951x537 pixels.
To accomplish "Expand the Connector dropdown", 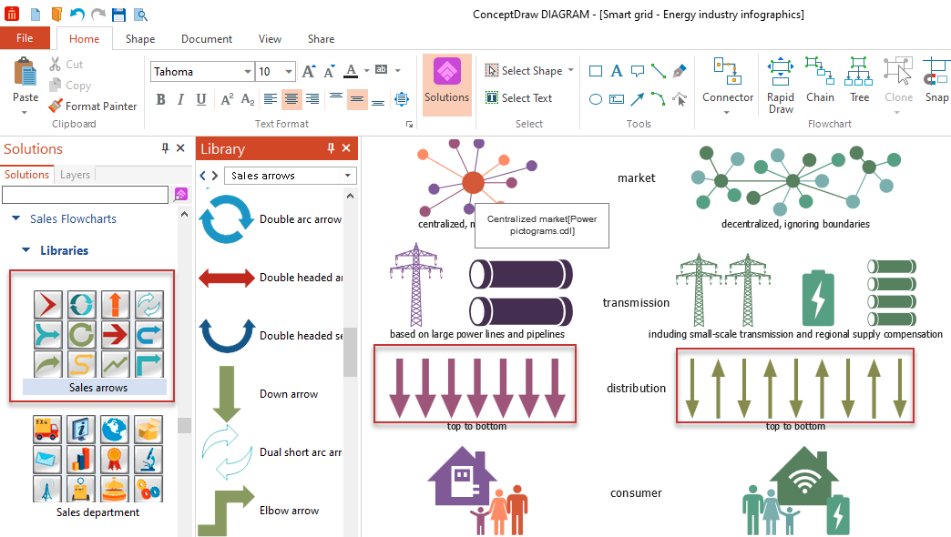I will point(727,112).
